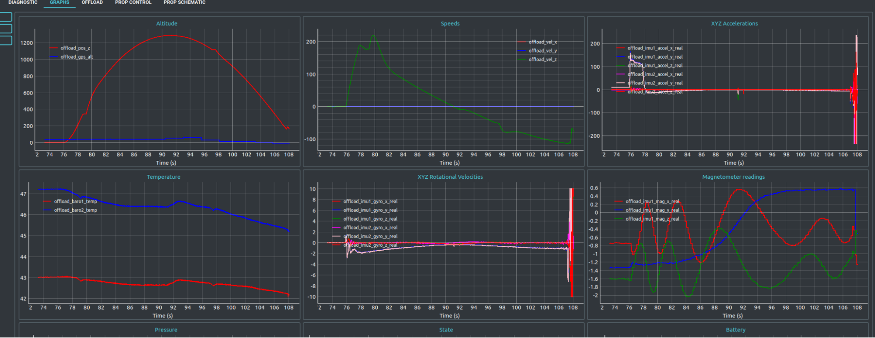Image resolution: width=875 pixels, height=338 pixels.
Task: Toggle offload_pos_z legend entry in Altitude
Action: (x=70, y=48)
